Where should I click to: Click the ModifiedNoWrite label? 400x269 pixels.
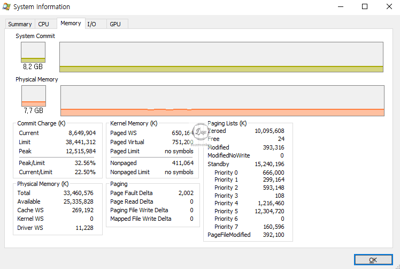[229, 155]
